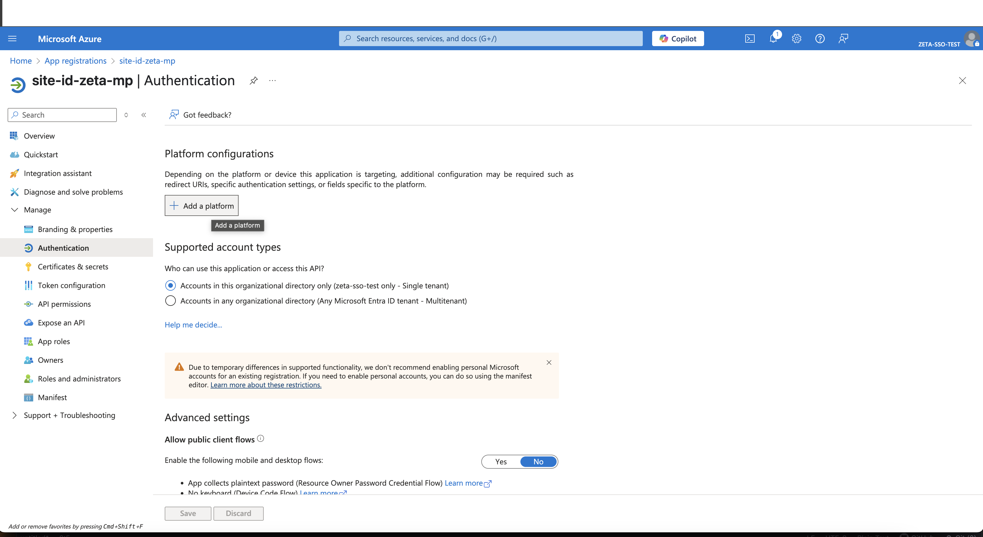
Task: Click the help question mark icon
Action: pos(820,39)
